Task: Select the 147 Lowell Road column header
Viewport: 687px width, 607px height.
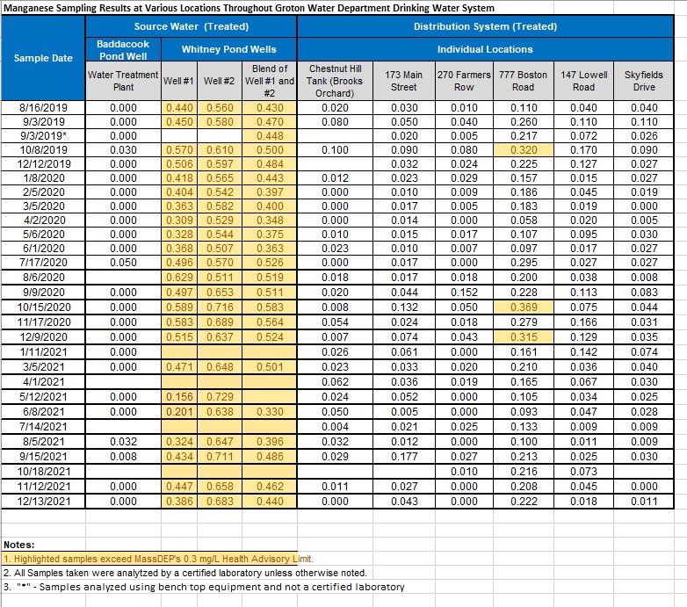Action: coord(583,81)
